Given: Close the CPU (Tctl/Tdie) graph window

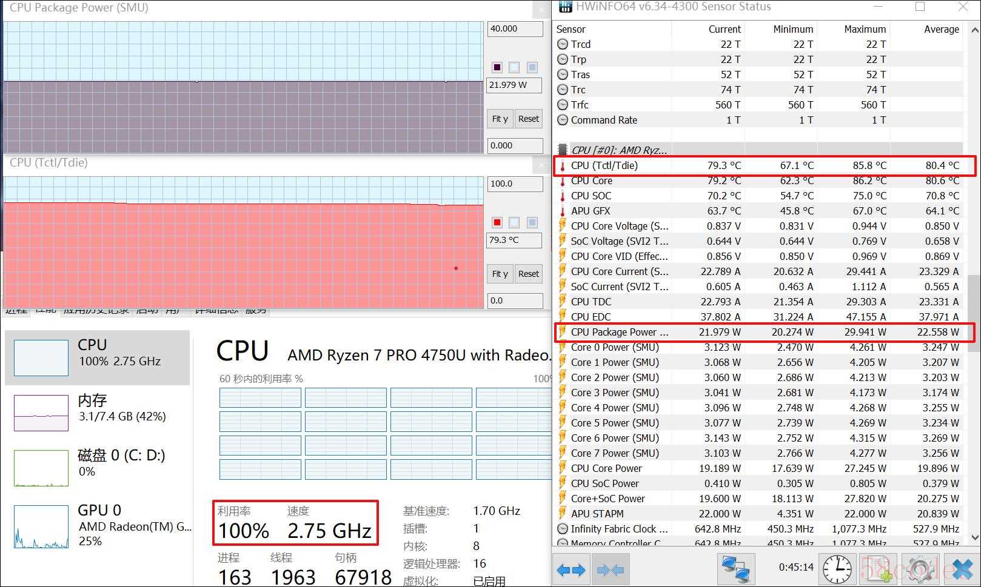Looking at the screenshot, I should pyautogui.click(x=541, y=164).
